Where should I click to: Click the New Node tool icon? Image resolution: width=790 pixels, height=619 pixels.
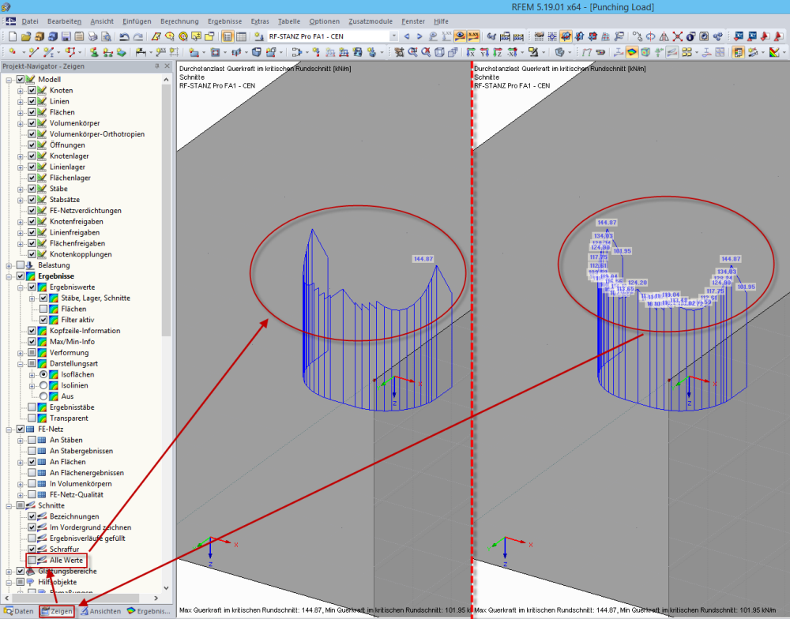12,52
